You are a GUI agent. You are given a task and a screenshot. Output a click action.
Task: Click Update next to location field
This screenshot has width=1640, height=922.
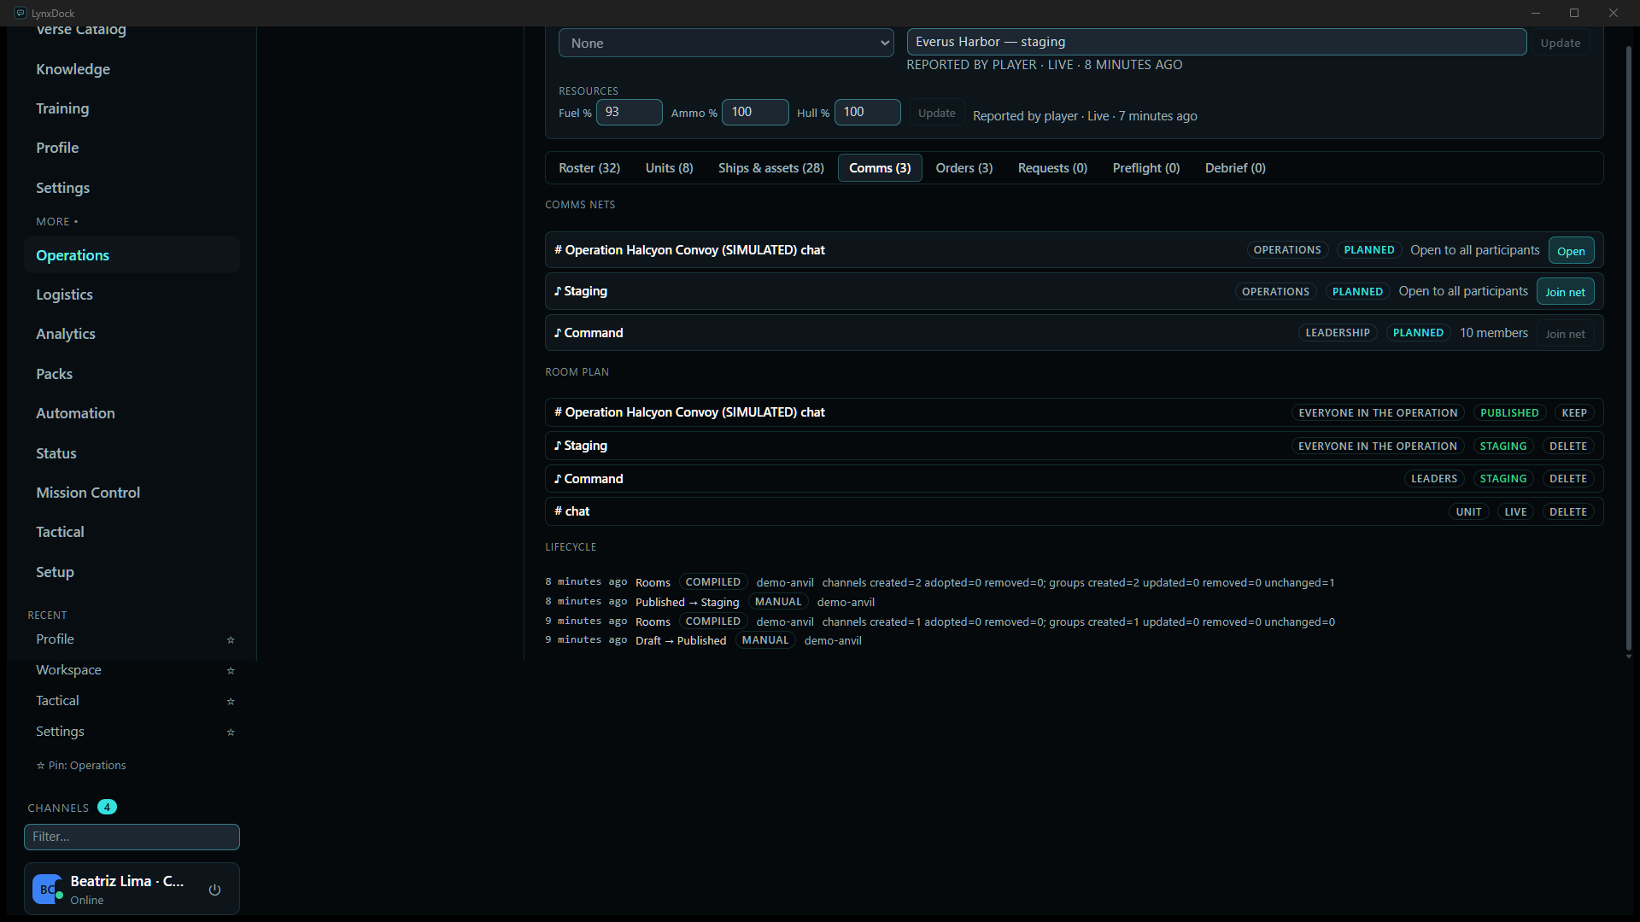tap(1560, 43)
